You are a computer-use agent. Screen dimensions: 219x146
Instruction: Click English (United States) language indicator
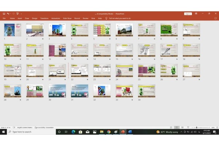tap(25, 127)
